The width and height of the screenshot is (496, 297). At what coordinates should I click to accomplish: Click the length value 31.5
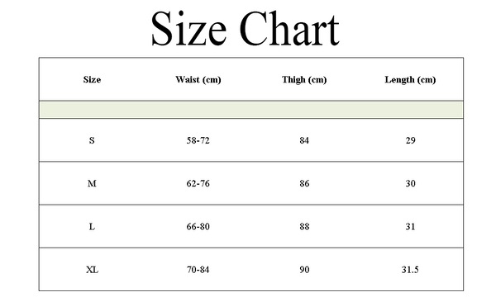(x=410, y=270)
